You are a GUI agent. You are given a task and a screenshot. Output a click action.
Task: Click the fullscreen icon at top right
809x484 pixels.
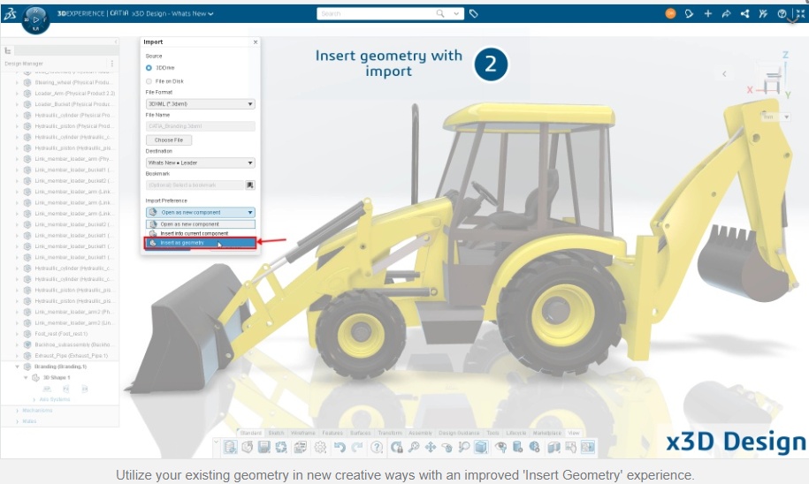pyautogui.click(x=800, y=14)
